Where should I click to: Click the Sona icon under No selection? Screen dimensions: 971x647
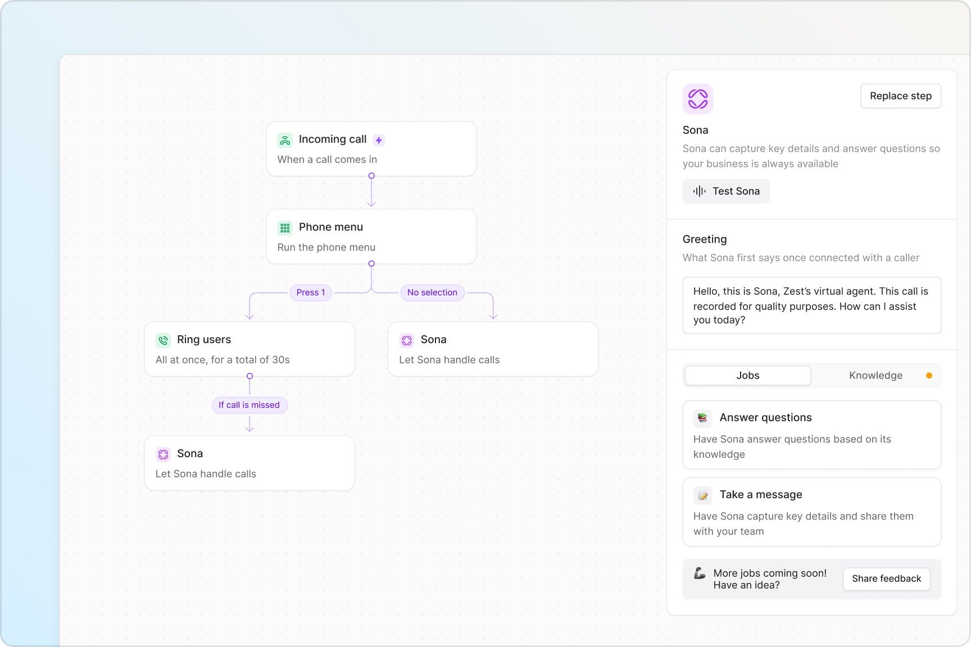(x=407, y=340)
